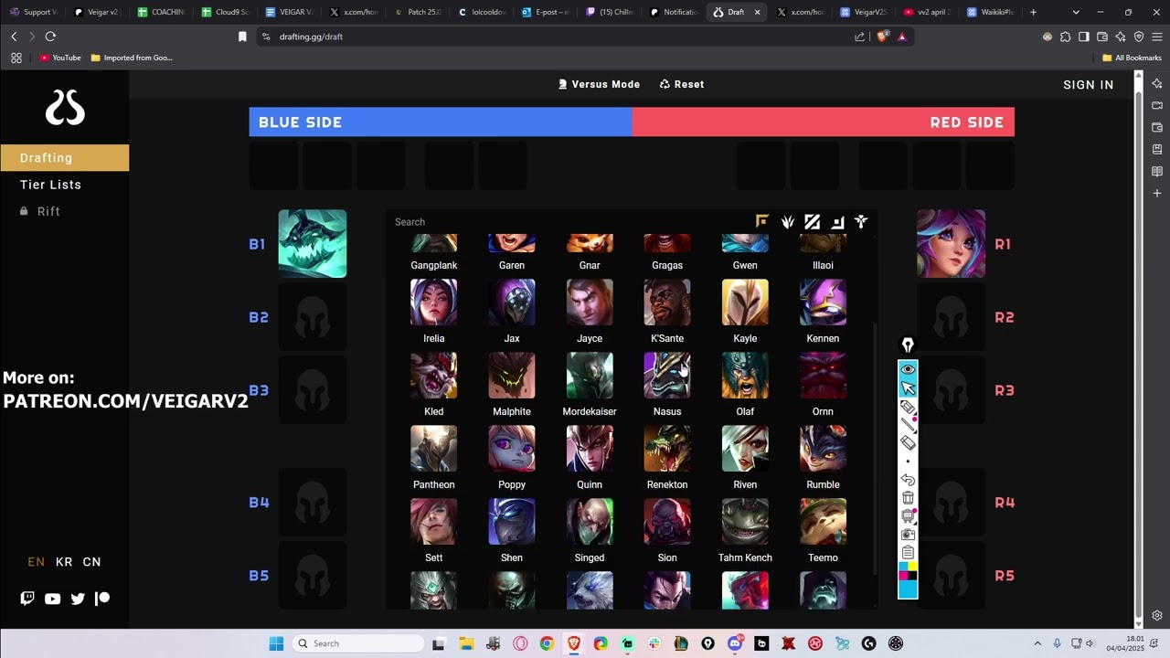Open the Twitter link icon
The width and height of the screenshot is (1170, 658).
point(78,599)
